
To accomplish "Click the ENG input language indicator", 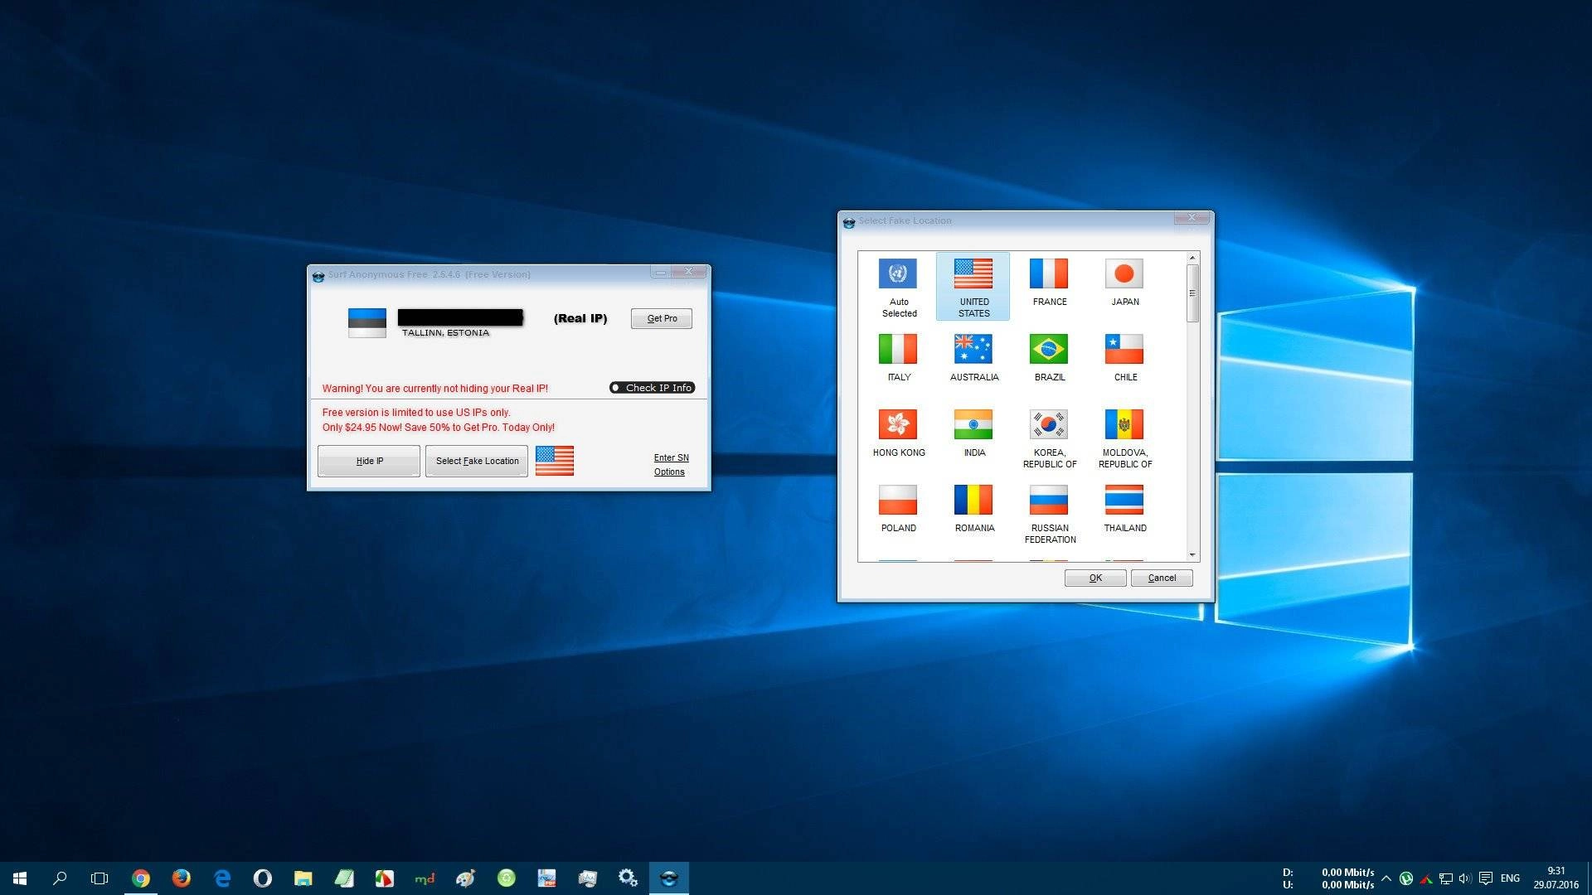I will (x=1510, y=878).
